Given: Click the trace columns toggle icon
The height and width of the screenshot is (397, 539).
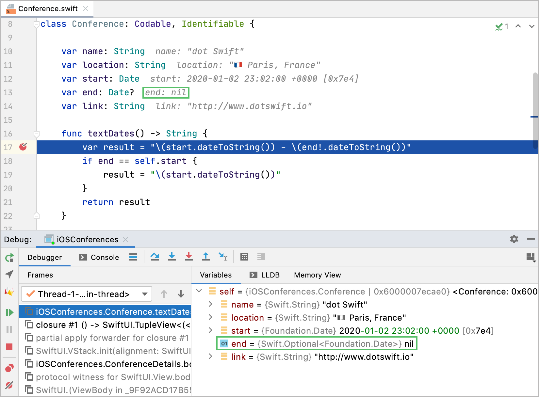Looking at the screenshot, I should click(261, 257).
